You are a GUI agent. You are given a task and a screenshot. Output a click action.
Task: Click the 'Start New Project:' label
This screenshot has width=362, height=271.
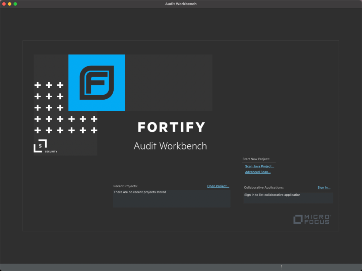coord(256,159)
